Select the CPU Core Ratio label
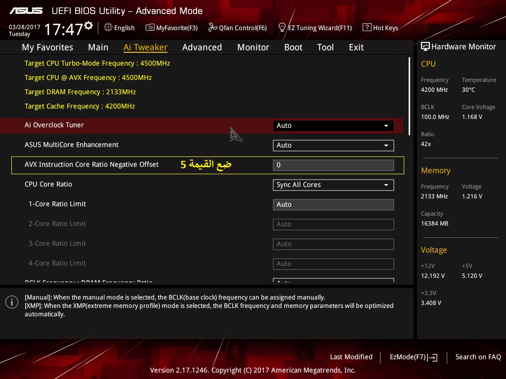 coord(48,185)
